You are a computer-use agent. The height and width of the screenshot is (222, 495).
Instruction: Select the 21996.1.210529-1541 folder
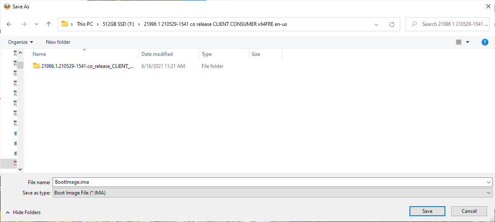87,66
